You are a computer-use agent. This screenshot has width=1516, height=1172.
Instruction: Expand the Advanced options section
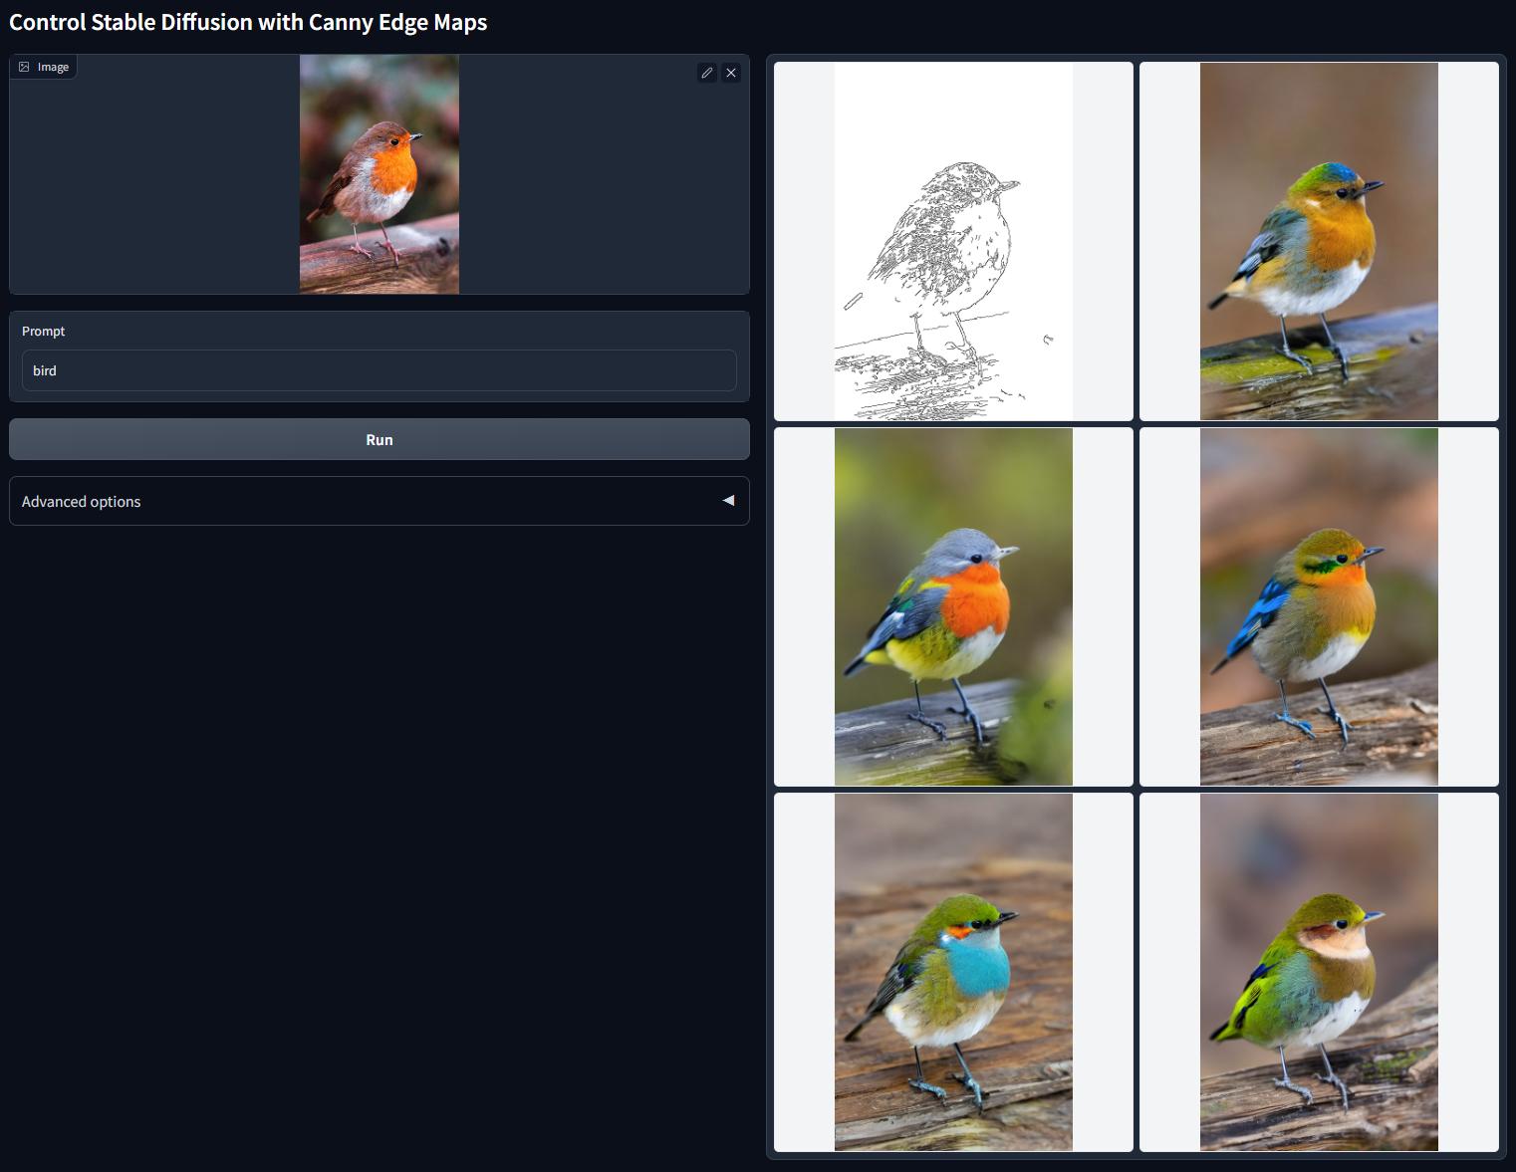click(x=379, y=501)
